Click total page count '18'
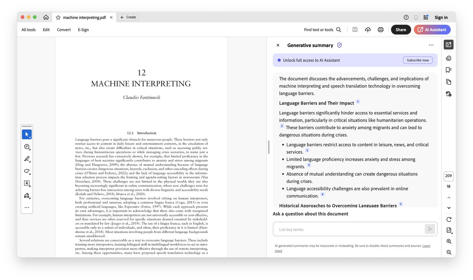Screen dimensions: 473x280 (449, 186)
